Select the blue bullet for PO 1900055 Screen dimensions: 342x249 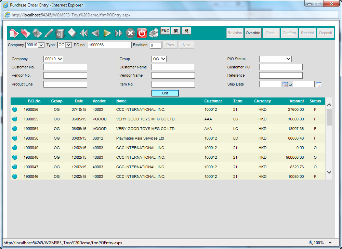pos(15,119)
